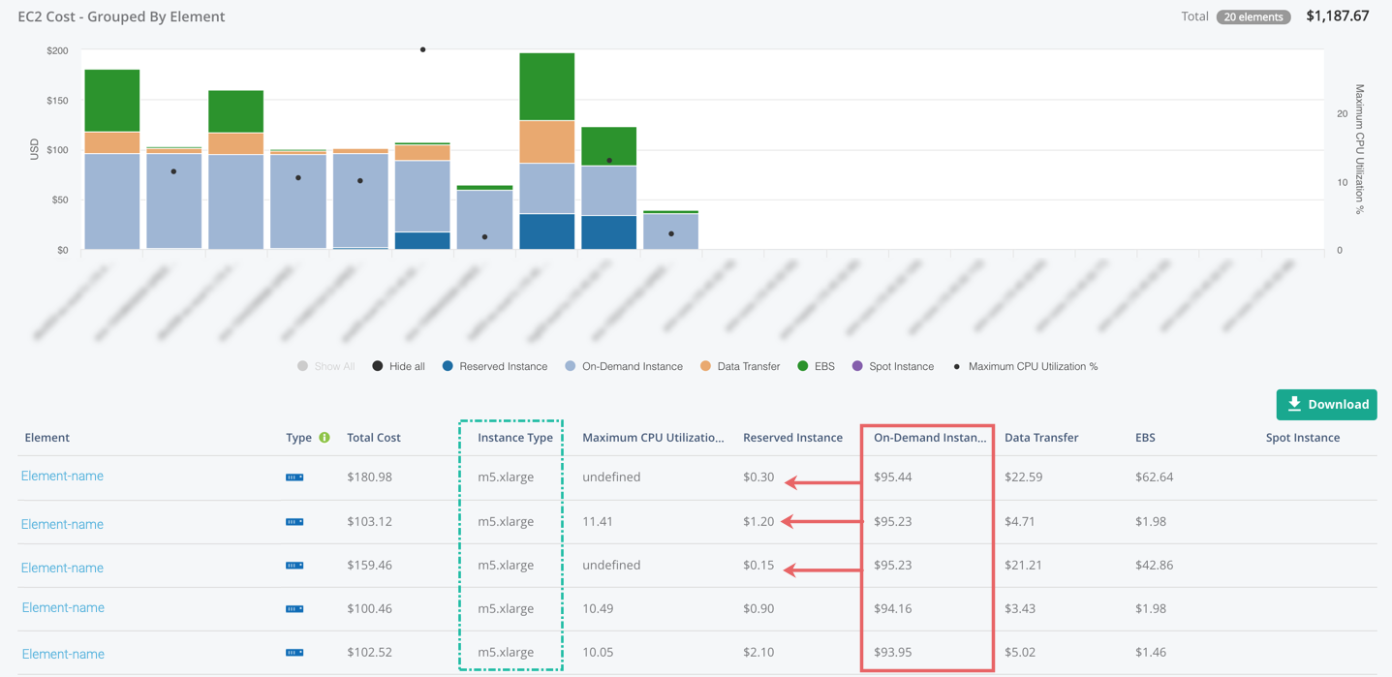This screenshot has height=677, width=1392.
Task: Click the $103.12 total cost cell
Action: coord(369,521)
